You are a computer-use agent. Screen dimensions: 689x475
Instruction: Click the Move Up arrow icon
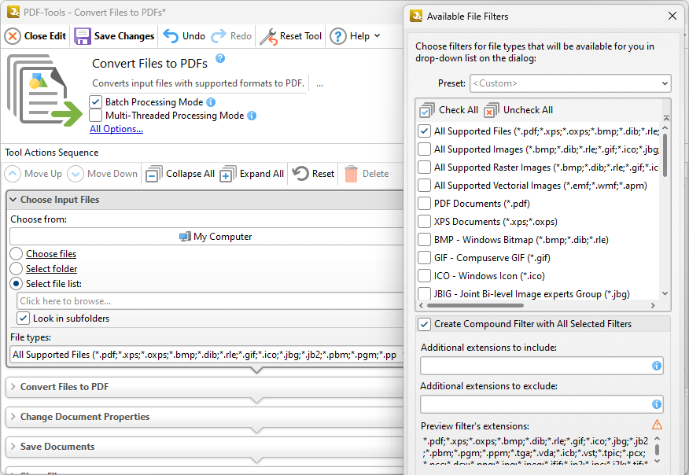point(13,174)
